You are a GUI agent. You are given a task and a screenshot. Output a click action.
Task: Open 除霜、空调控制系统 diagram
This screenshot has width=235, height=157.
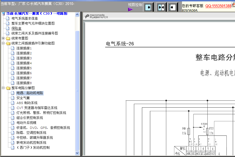click(31, 133)
